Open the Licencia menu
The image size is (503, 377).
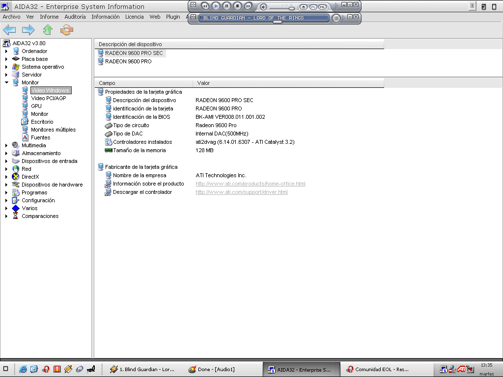coord(135,17)
